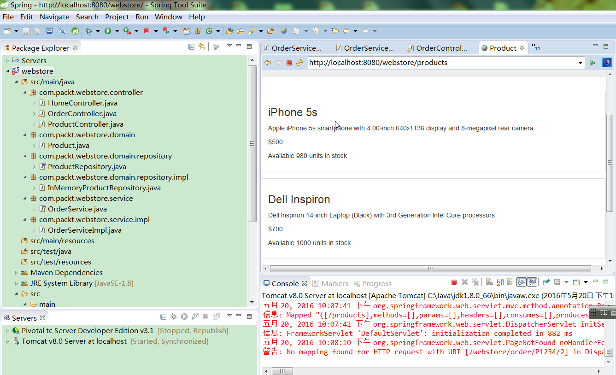This screenshot has width=616, height=375.
Task: Collapse com.packt.webstore.controller package
Action: (25, 93)
